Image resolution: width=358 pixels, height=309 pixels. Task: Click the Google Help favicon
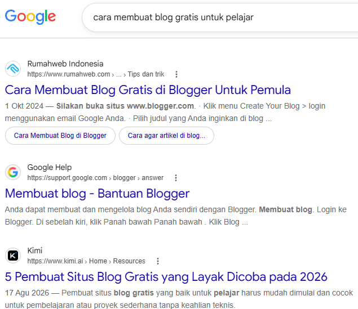pos(13,172)
